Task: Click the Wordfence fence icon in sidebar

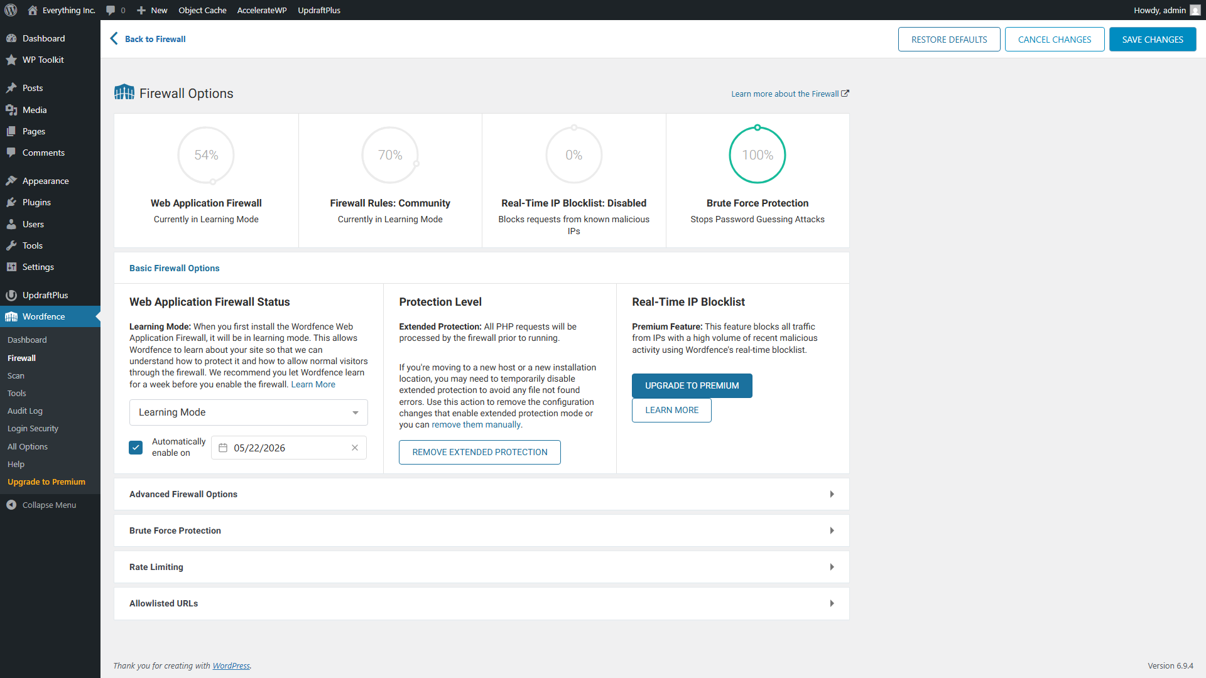Action: [11, 316]
